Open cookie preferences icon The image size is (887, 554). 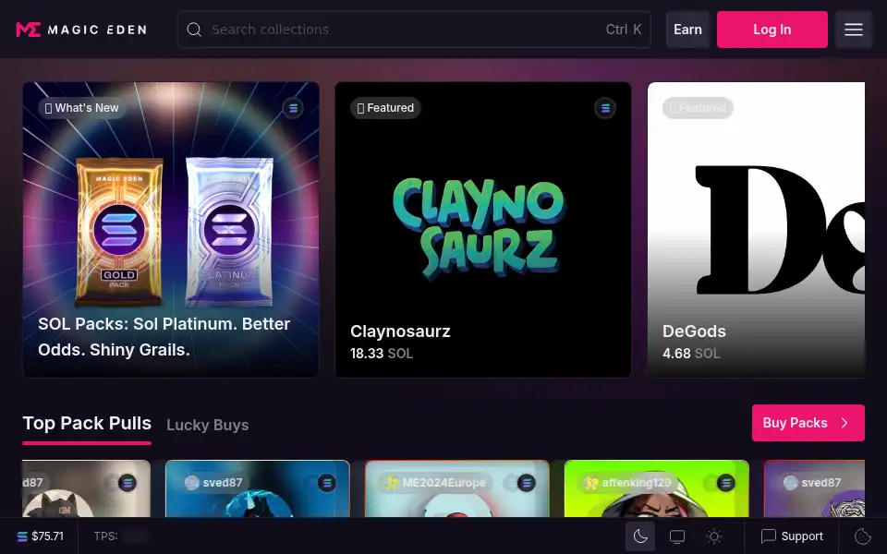(x=863, y=536)
